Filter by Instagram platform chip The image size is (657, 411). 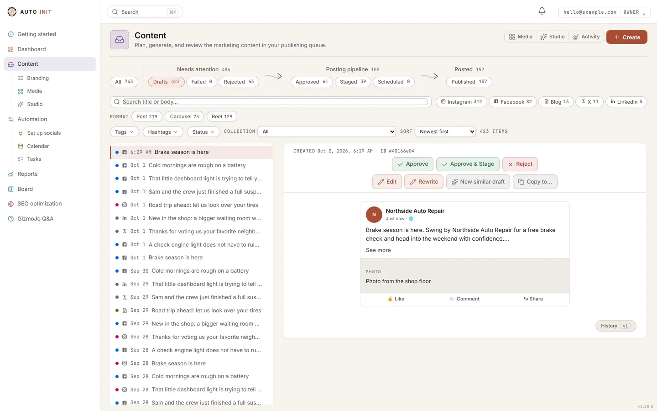click(x=461, y=102)
